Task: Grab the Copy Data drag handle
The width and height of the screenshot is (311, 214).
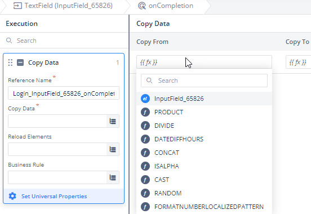Action: click(x=10, y=63)
